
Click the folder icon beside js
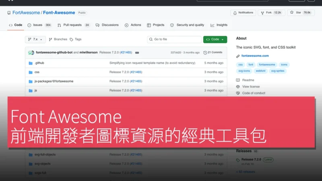tap(31, 91)
